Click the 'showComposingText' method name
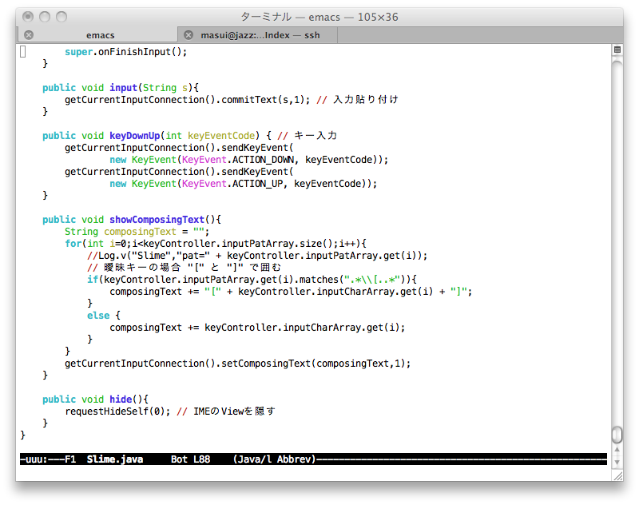Screen dimensions: 639x505 click(x=157, y=220)
